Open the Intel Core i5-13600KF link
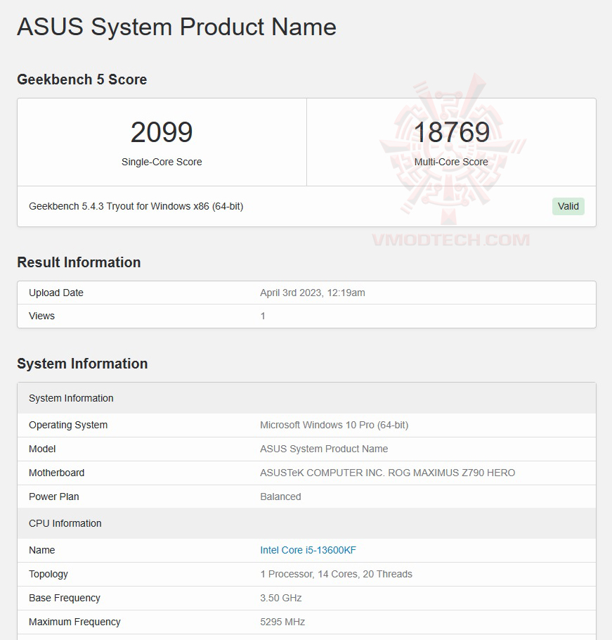 [x=308, y=550]
